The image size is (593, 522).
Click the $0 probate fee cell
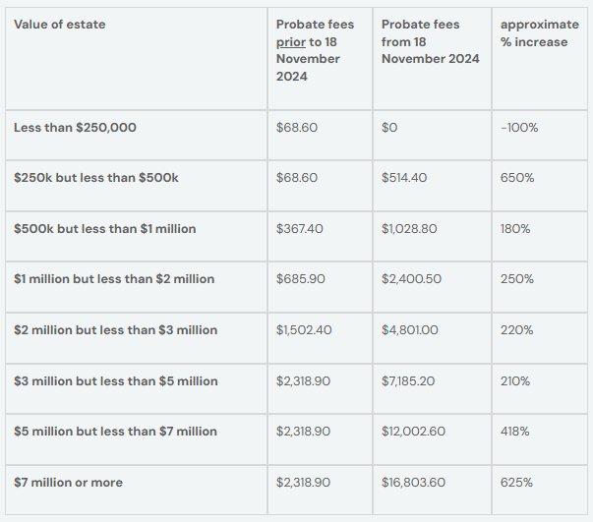(389, 128)
